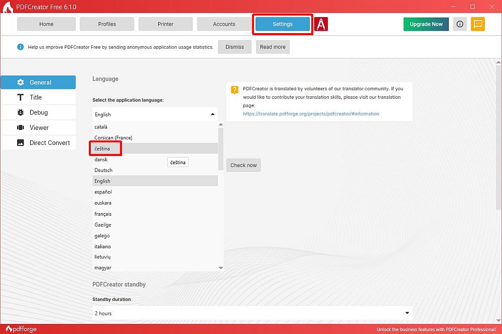This screenshot has height=334, width=502.
Task: Click the language list scroll-down arrow
Action: [x=221, y=268]
